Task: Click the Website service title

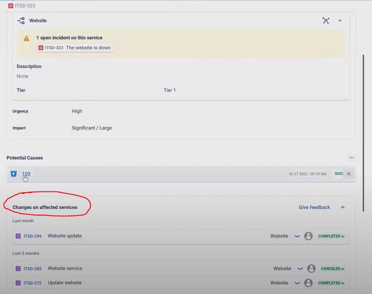Action: (38, 21)
